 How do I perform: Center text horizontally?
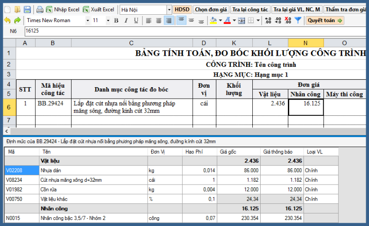coord(159,20)
